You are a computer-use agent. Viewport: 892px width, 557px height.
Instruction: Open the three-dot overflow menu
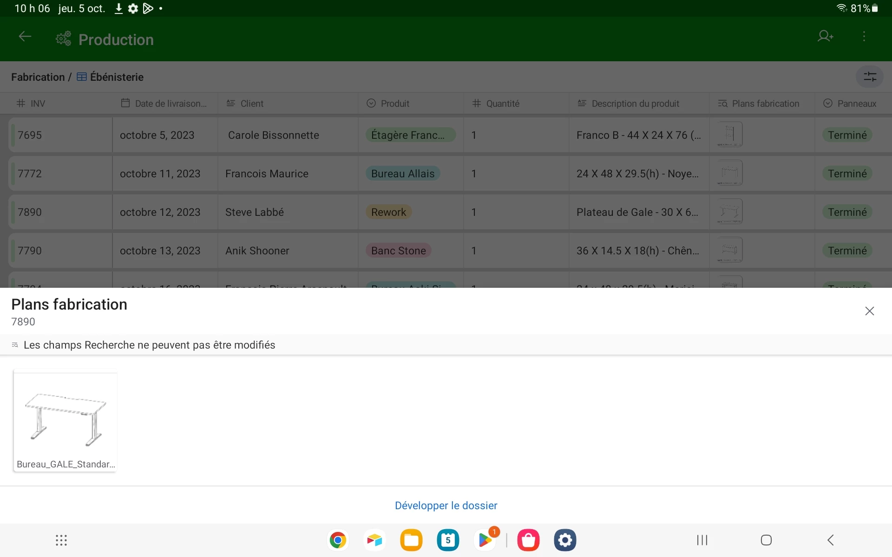864,36
